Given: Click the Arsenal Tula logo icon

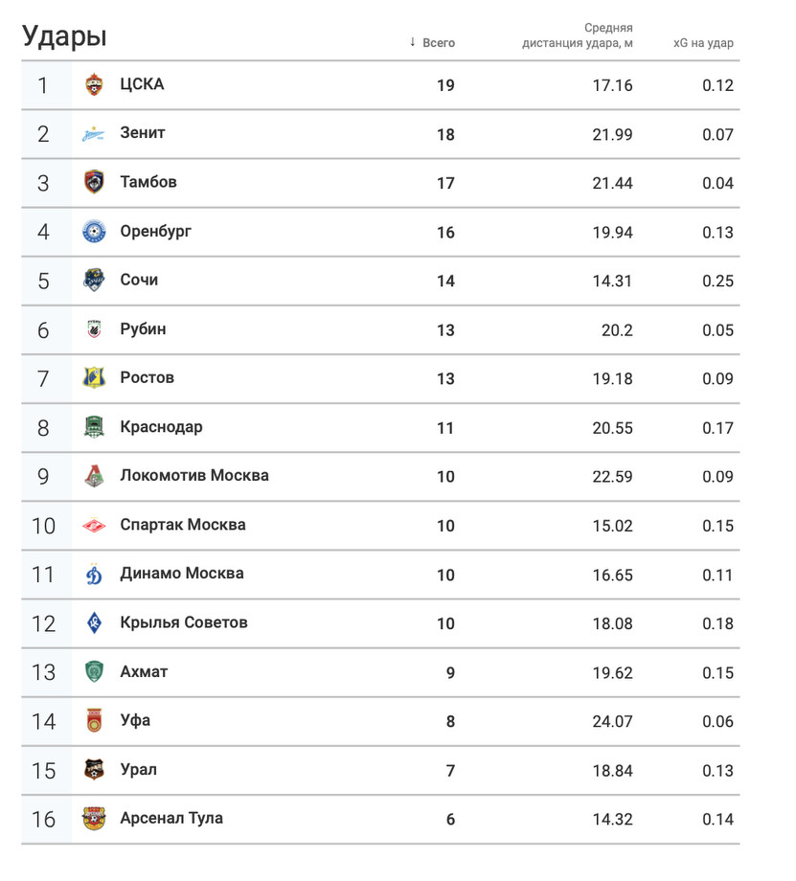Looking at the screenshot, I should click(94, 819).
